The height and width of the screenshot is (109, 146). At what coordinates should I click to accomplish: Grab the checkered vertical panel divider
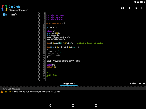coord(39,47)
